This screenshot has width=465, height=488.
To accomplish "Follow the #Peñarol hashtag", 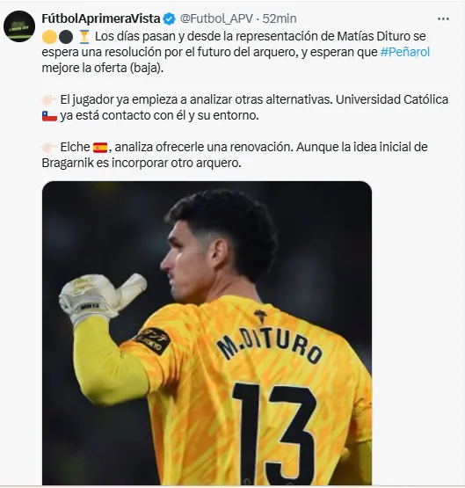I will pyautogui.click(x=405, y=52).
